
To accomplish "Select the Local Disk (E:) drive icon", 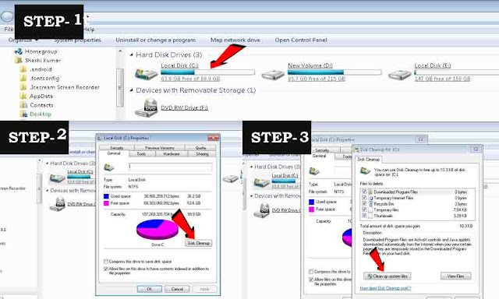I will click(400, 75).
